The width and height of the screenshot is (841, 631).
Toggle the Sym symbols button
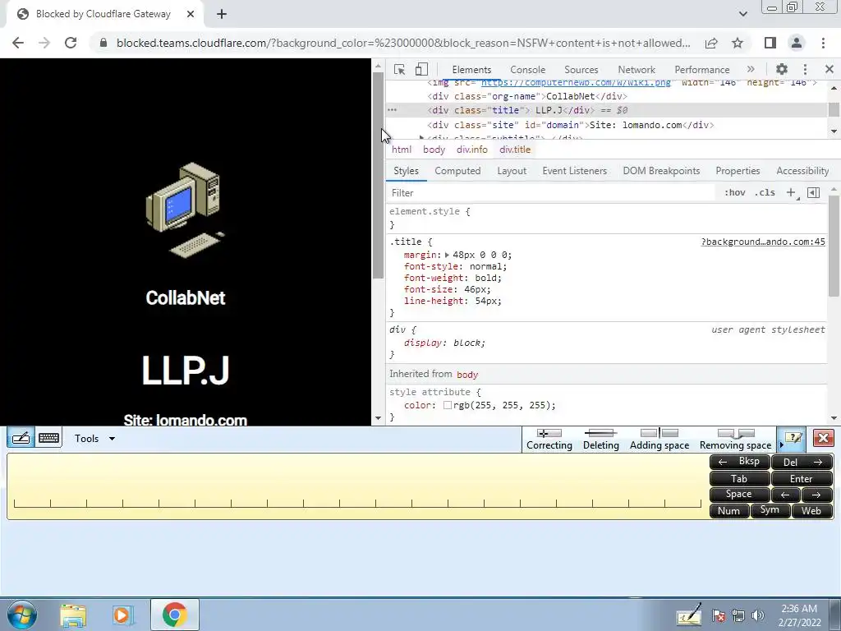[770, 510]
